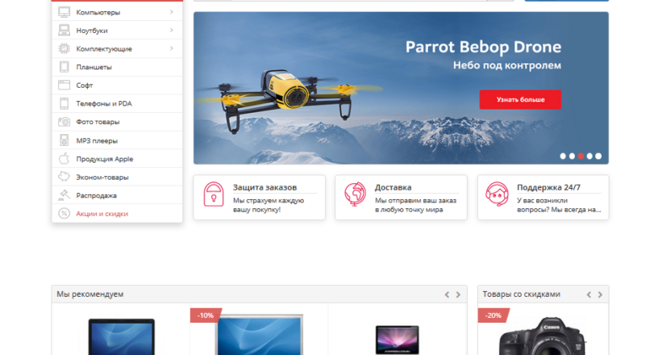Open the small MacBook product thumbnail
Viewport: 650px width, 355px height.
click(397, 340)
